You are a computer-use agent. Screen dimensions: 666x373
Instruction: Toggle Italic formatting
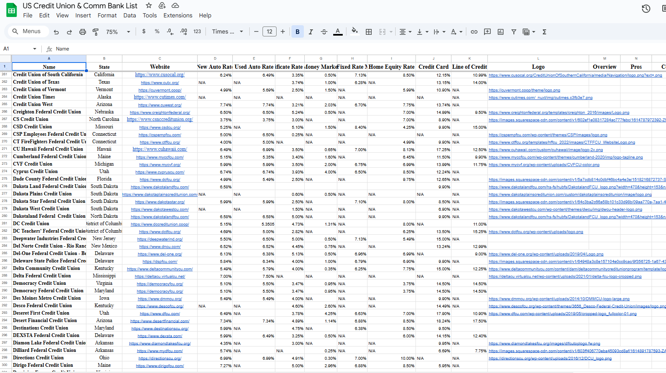point(311,32)
